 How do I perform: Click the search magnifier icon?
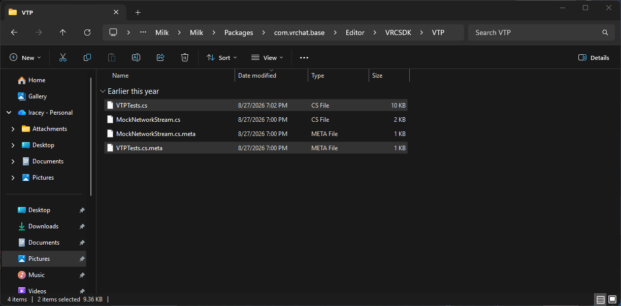605,32
